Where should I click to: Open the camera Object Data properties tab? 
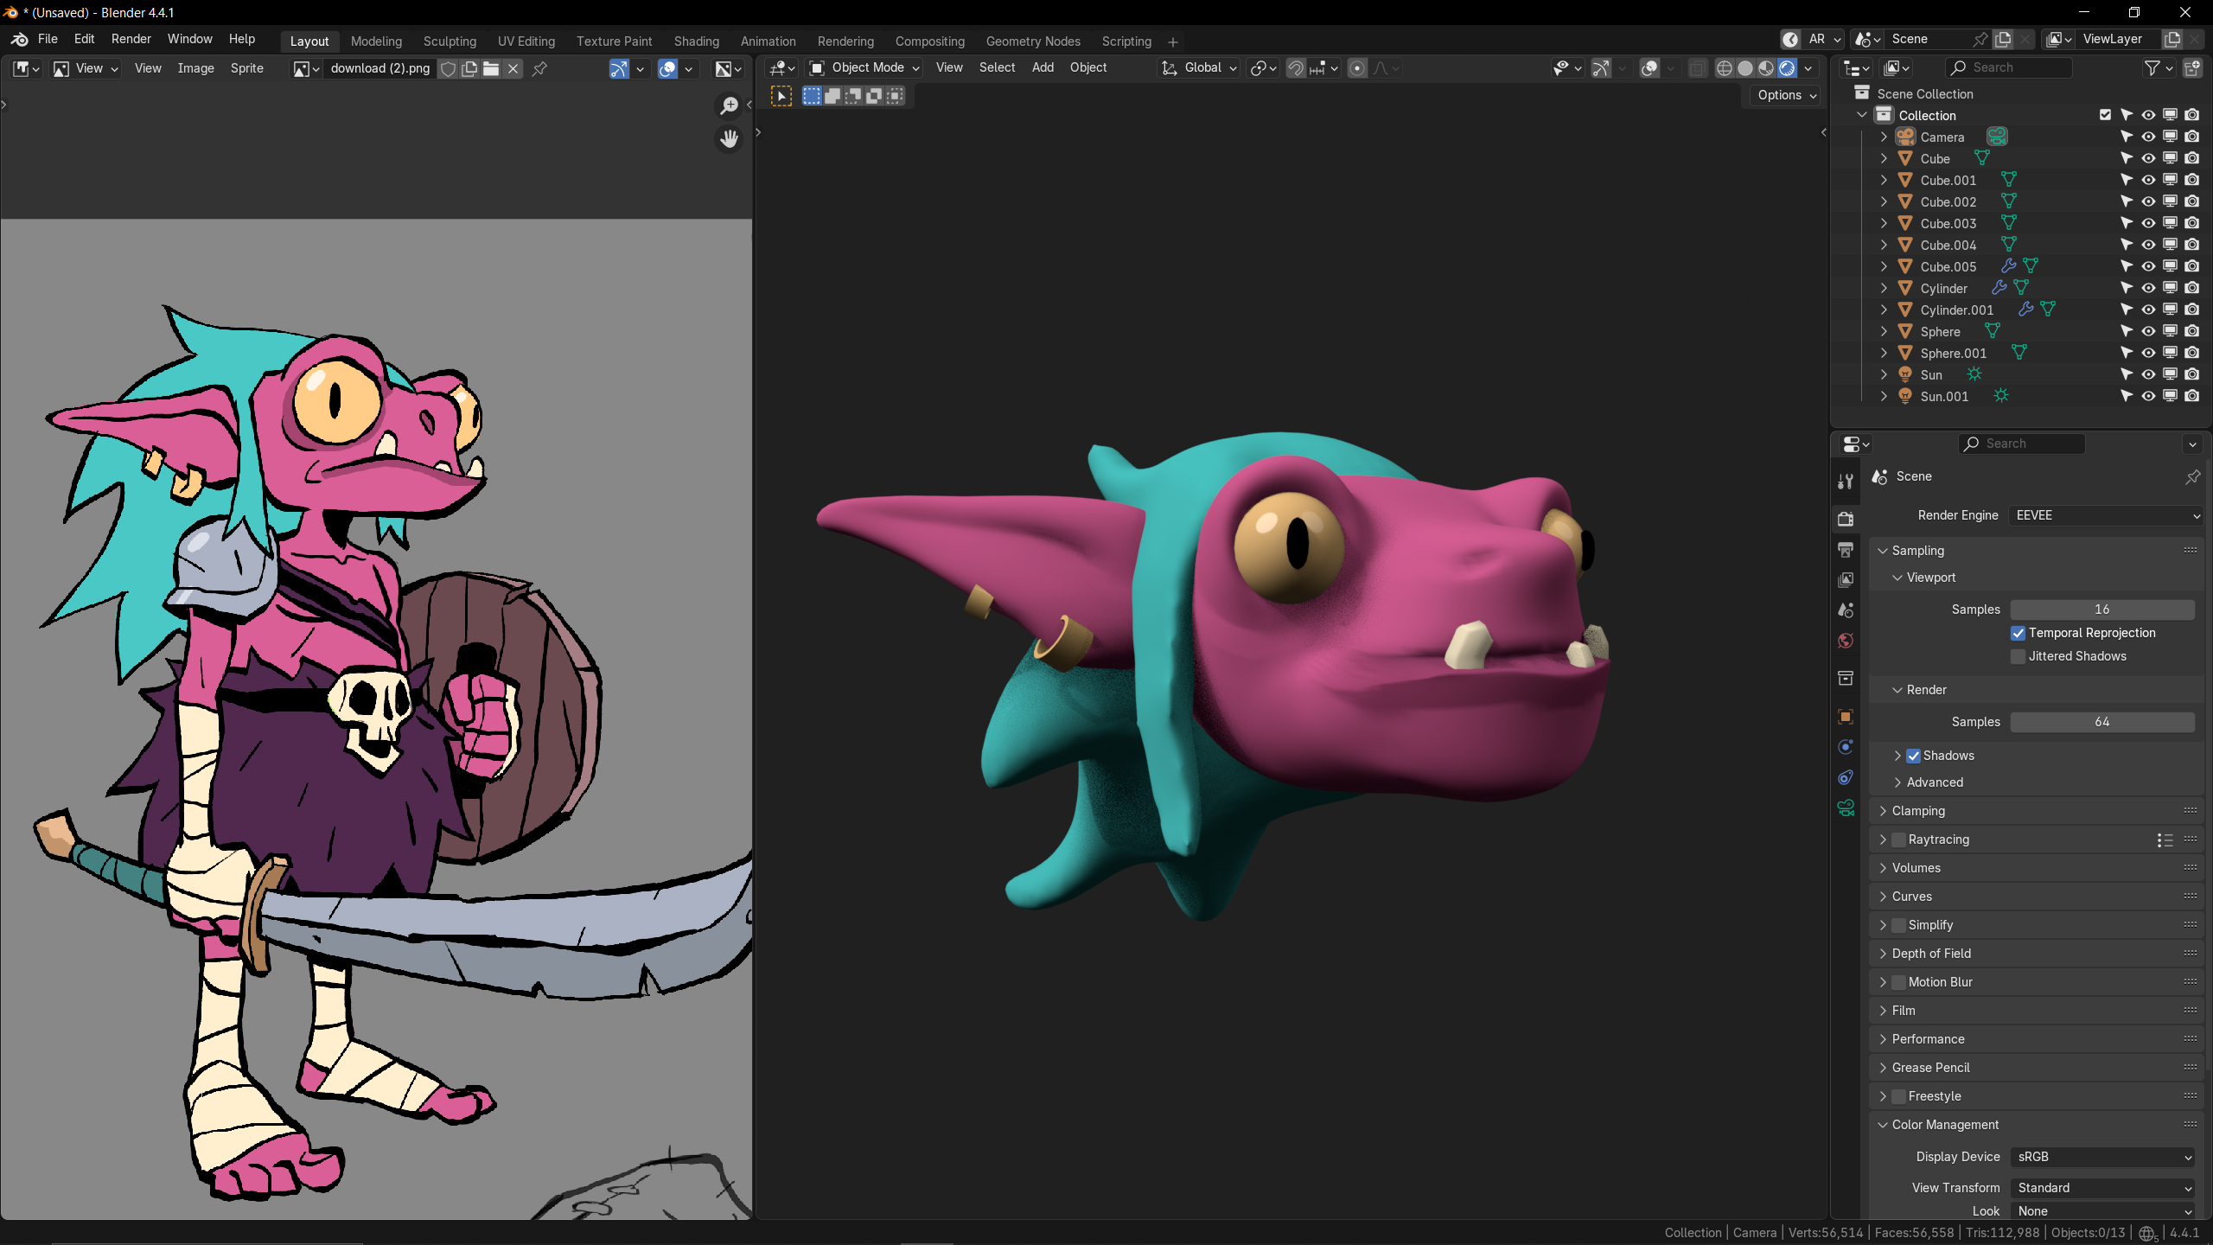tap(1846, 808)
